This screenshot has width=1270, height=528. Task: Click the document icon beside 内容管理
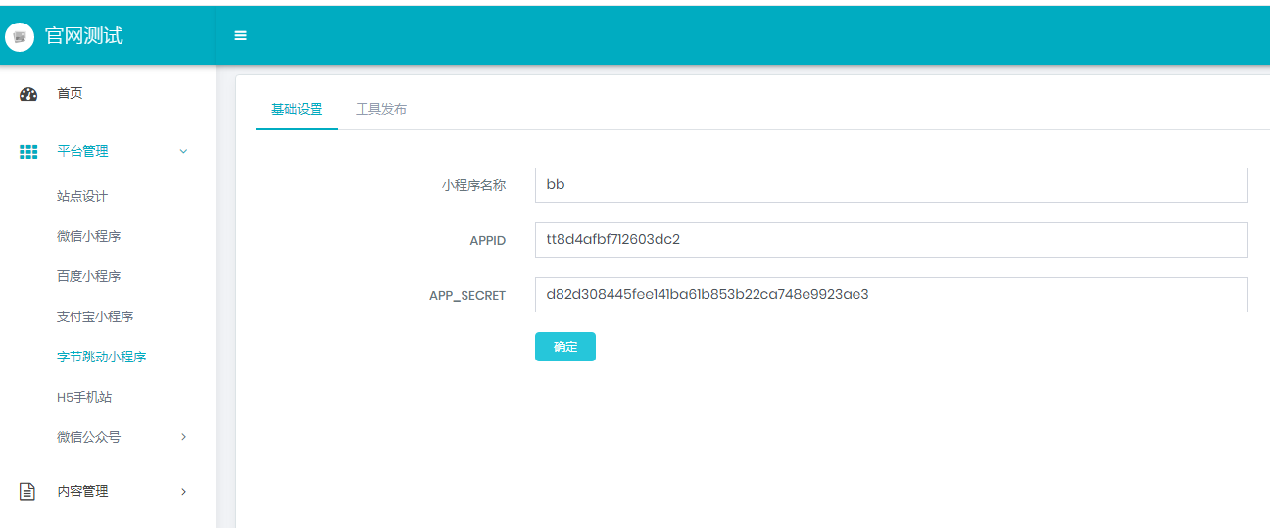click(x=28, y=492)
